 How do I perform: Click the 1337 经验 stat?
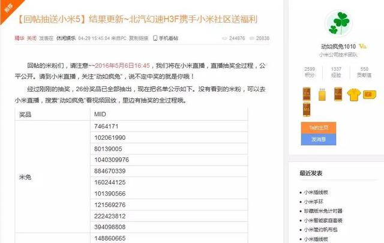click(x=336, y=72)
